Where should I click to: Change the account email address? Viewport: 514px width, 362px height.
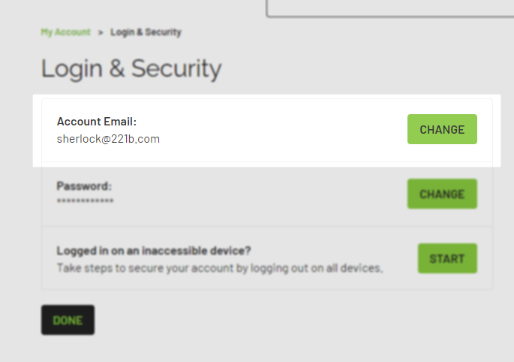coord(442,129)
